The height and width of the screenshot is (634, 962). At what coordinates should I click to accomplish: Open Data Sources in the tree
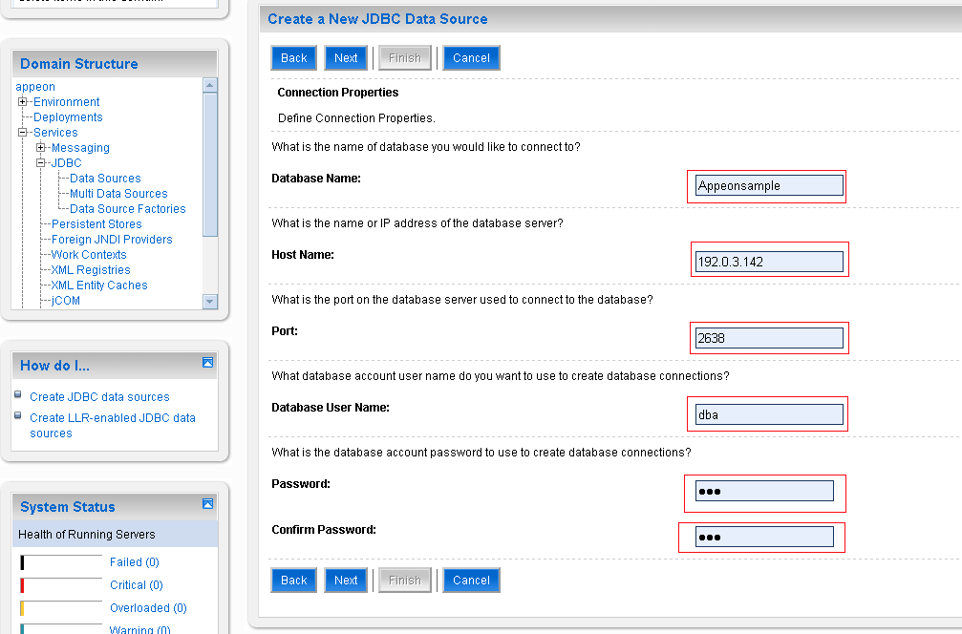point(105,179)
